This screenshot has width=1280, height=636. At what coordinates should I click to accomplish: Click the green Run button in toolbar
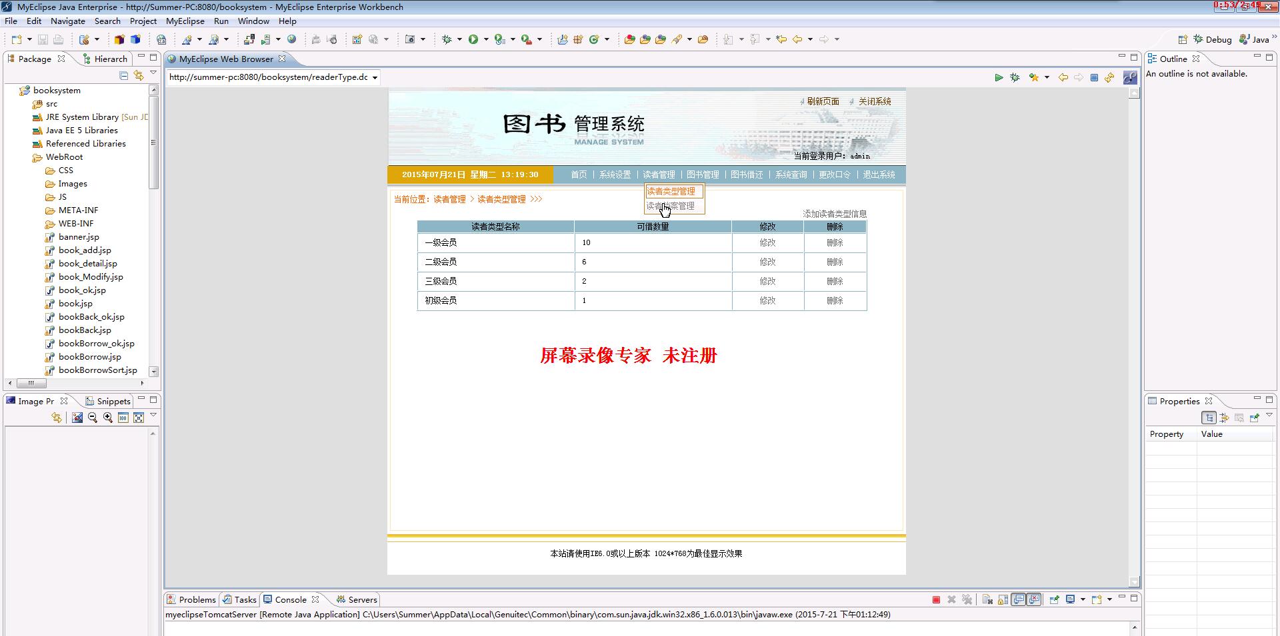click(x=473, y=39)
